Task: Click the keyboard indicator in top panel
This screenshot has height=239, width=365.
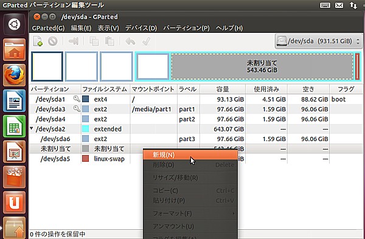Action: point(325,5)
